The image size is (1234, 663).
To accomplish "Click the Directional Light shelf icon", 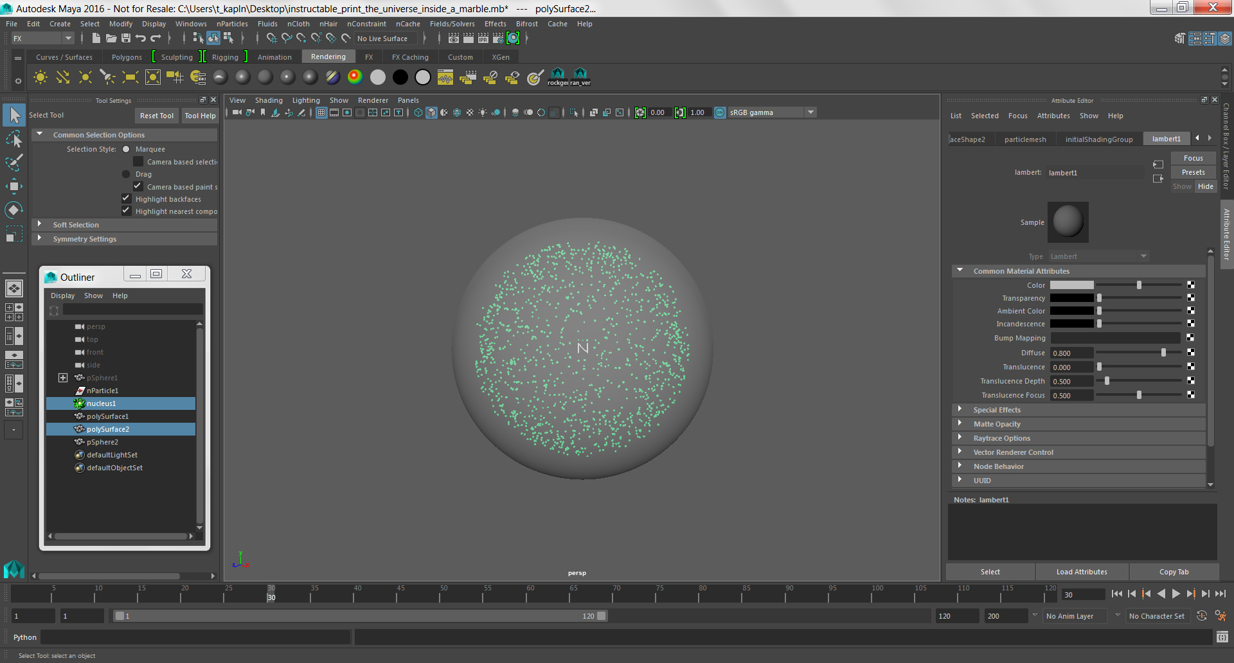I will coord(63,78).
